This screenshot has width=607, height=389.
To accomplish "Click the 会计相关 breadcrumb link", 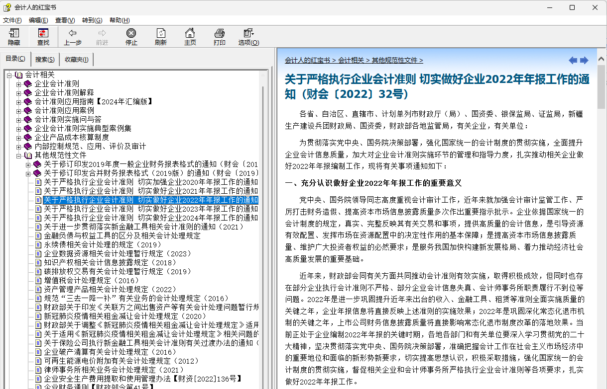I will click(x=351, y=60).
